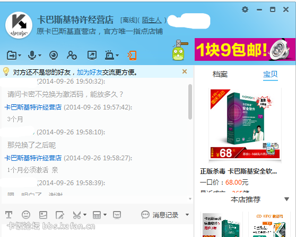The width and height of the screenshot is (296, 237).
Task: Click the 加为好友 link
Action: 90,72
